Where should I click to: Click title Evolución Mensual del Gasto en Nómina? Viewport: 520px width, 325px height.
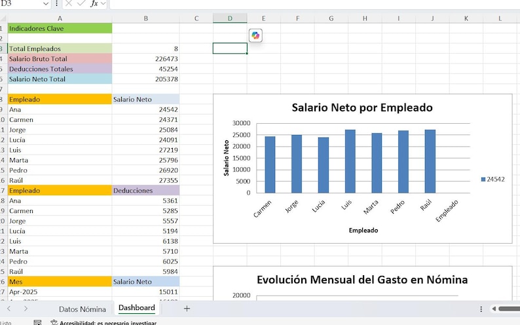pos(362,280)
